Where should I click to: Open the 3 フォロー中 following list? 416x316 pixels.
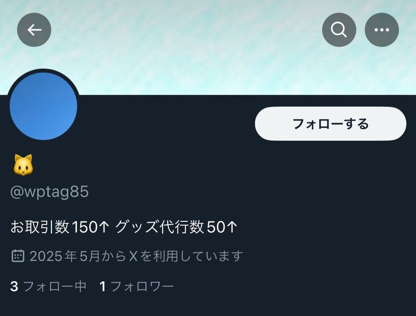click(x=49, y=286)
